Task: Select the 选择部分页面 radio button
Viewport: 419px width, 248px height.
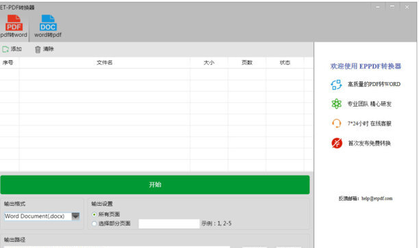Action: tap(94, 223)
